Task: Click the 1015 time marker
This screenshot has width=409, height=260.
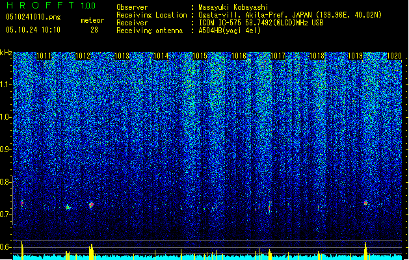Action: [200, 56]
